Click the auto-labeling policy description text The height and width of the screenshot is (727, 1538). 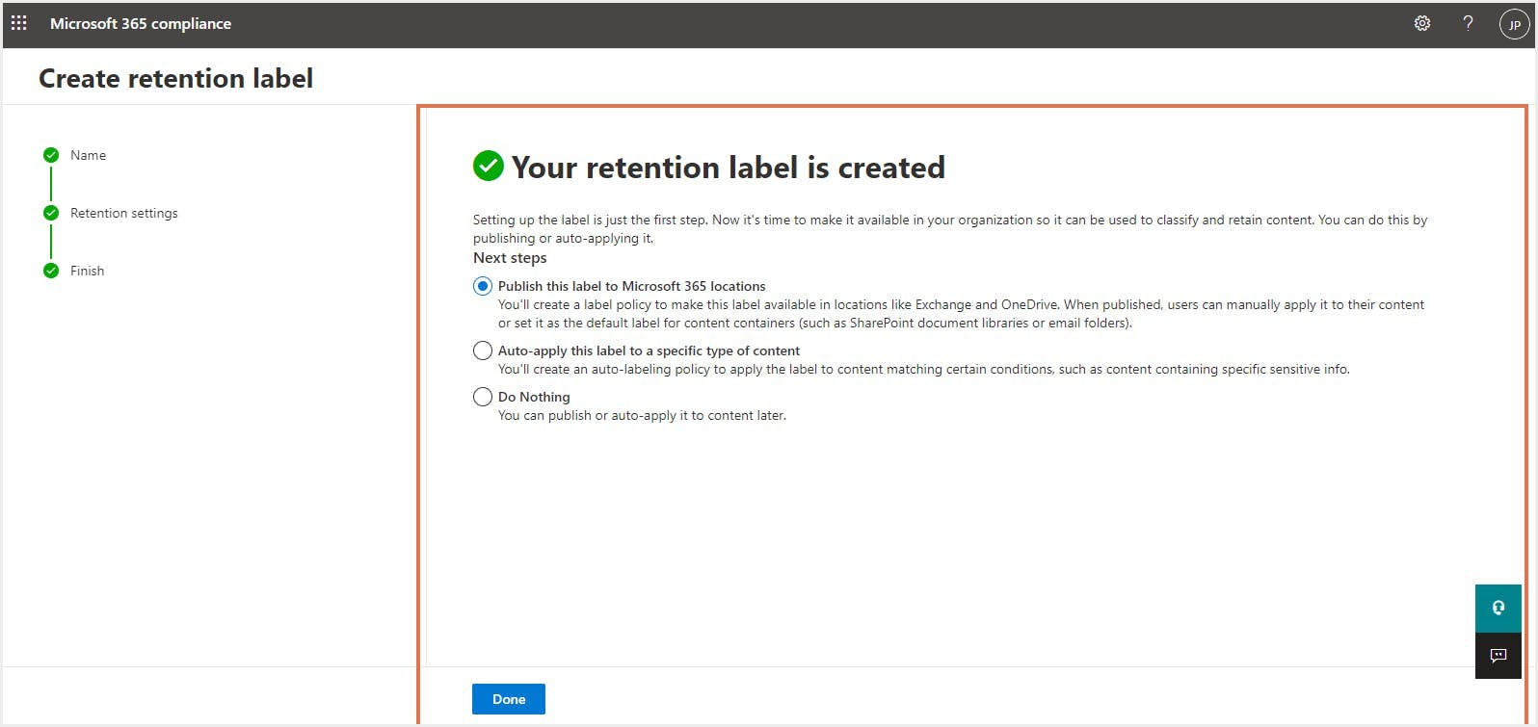tap(923, 369)
